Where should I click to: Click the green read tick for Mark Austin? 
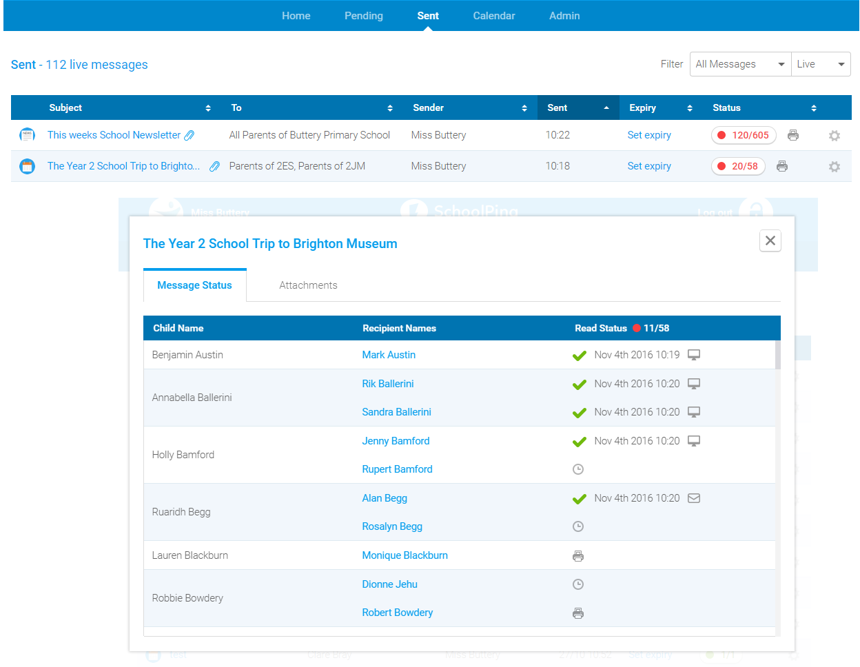580,356
